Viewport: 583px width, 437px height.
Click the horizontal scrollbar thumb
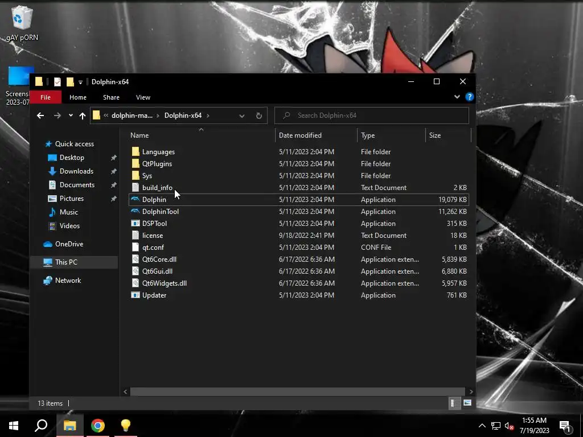tap(297, 391)
